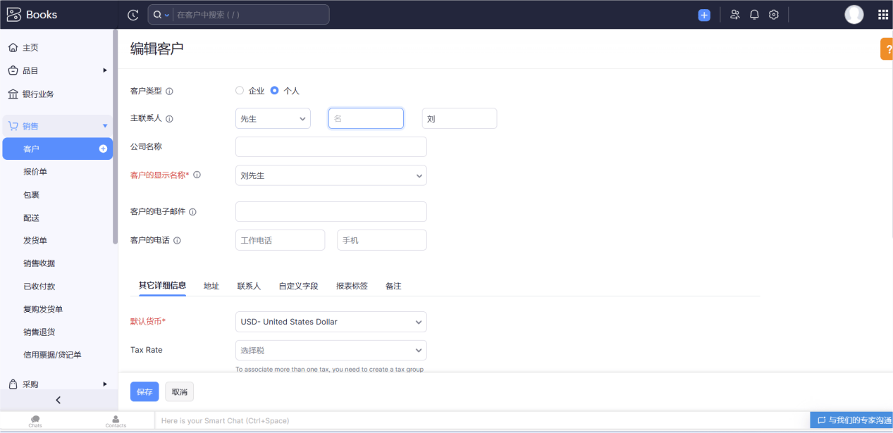Viewport: 893px width, 433px height.
Task: Open the 先生 salutation dropdown
Action: click(273, 118)
